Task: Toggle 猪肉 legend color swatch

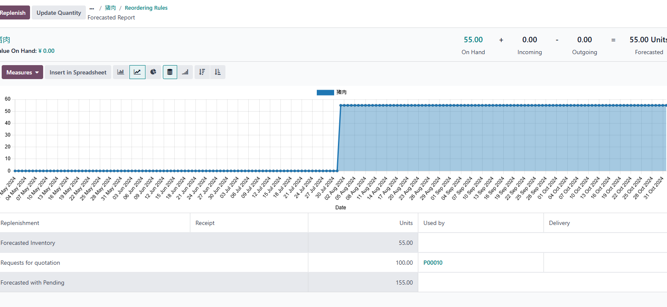Action: 325,92
